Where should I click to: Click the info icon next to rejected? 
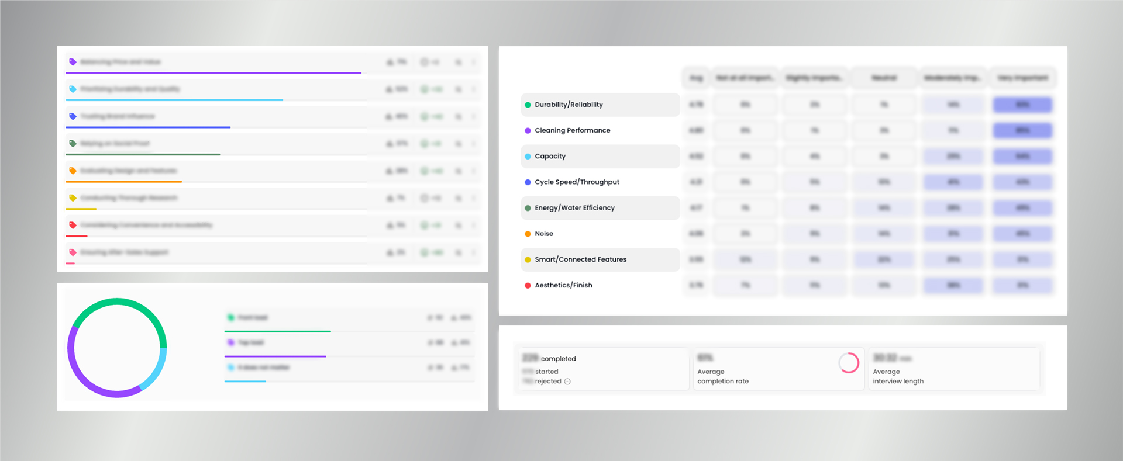pyautogui.click(x=567, y=382)
